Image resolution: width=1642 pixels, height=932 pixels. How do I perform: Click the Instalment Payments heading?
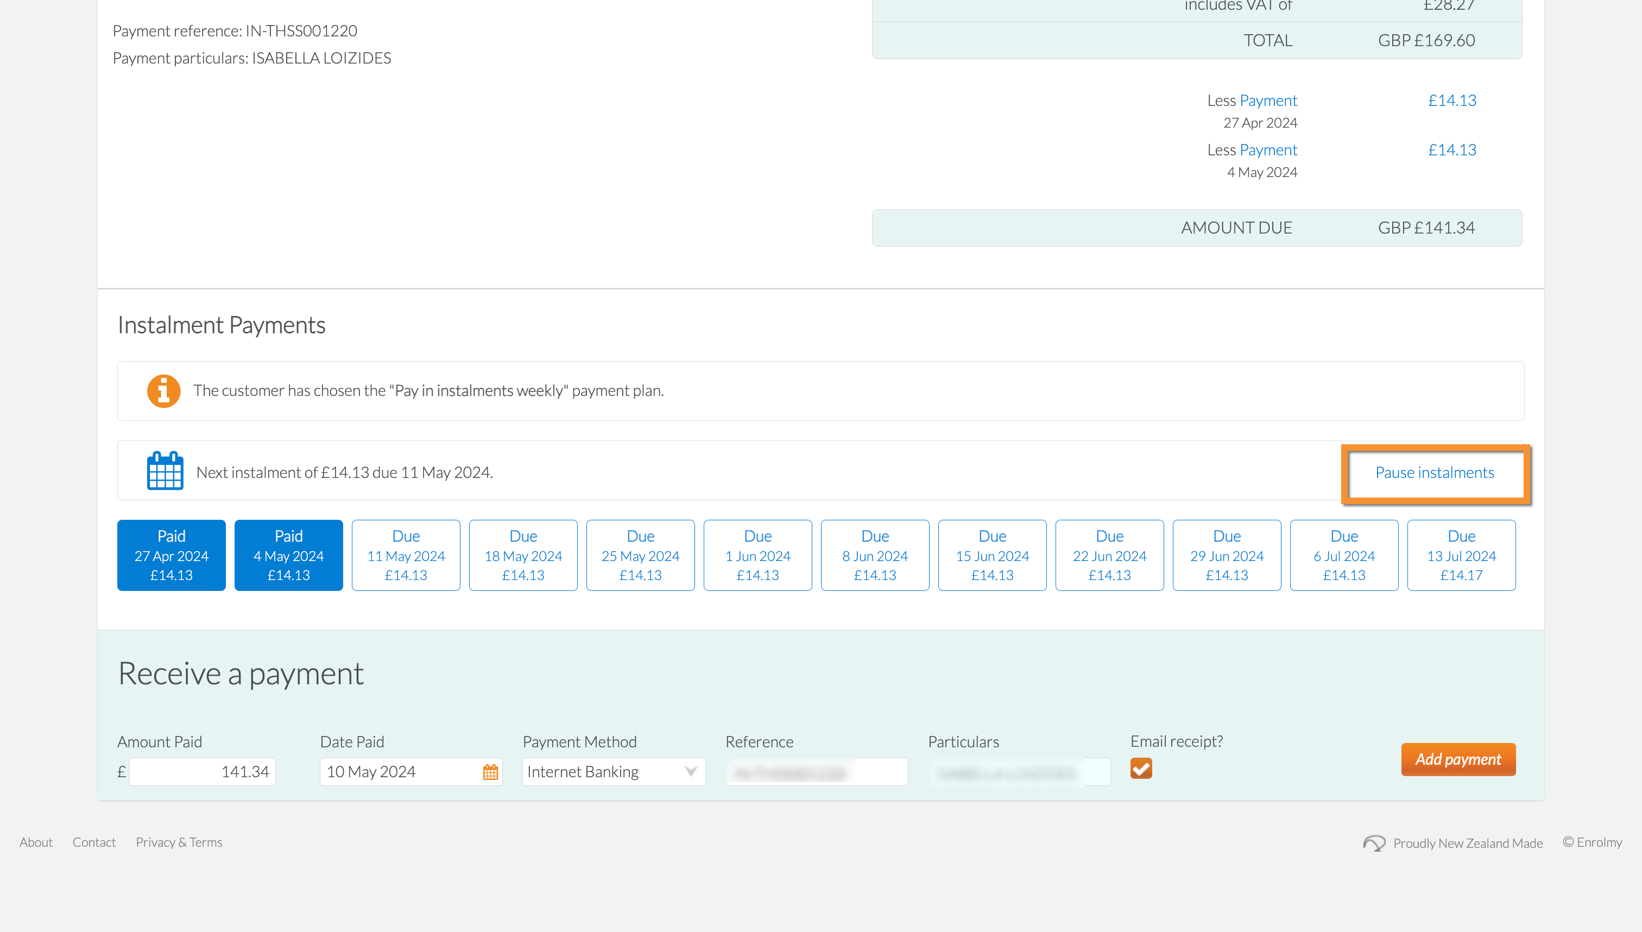click(x=222, y=325)
